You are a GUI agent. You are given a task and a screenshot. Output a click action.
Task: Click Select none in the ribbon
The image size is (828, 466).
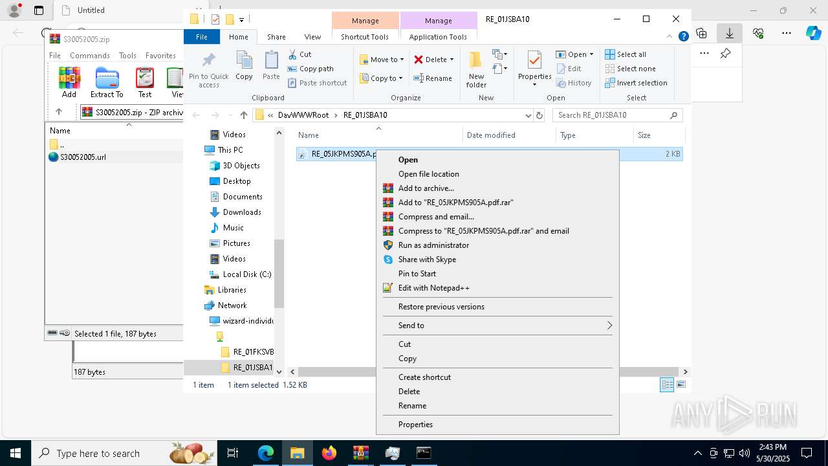630,69
